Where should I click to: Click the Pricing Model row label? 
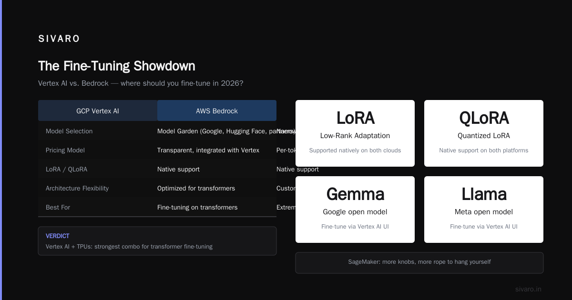click(65, 150)
